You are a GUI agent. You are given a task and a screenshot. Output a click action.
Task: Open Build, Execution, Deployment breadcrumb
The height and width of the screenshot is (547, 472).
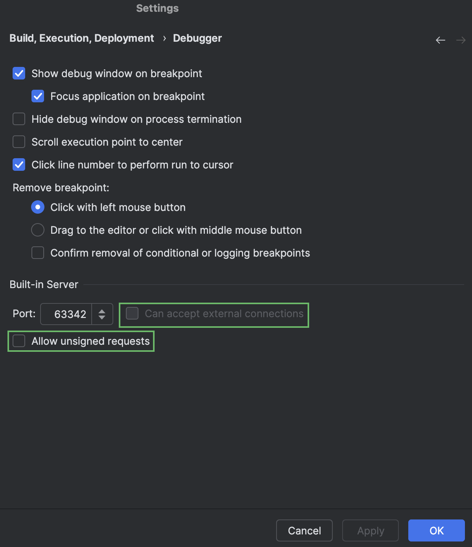[81, 38]
